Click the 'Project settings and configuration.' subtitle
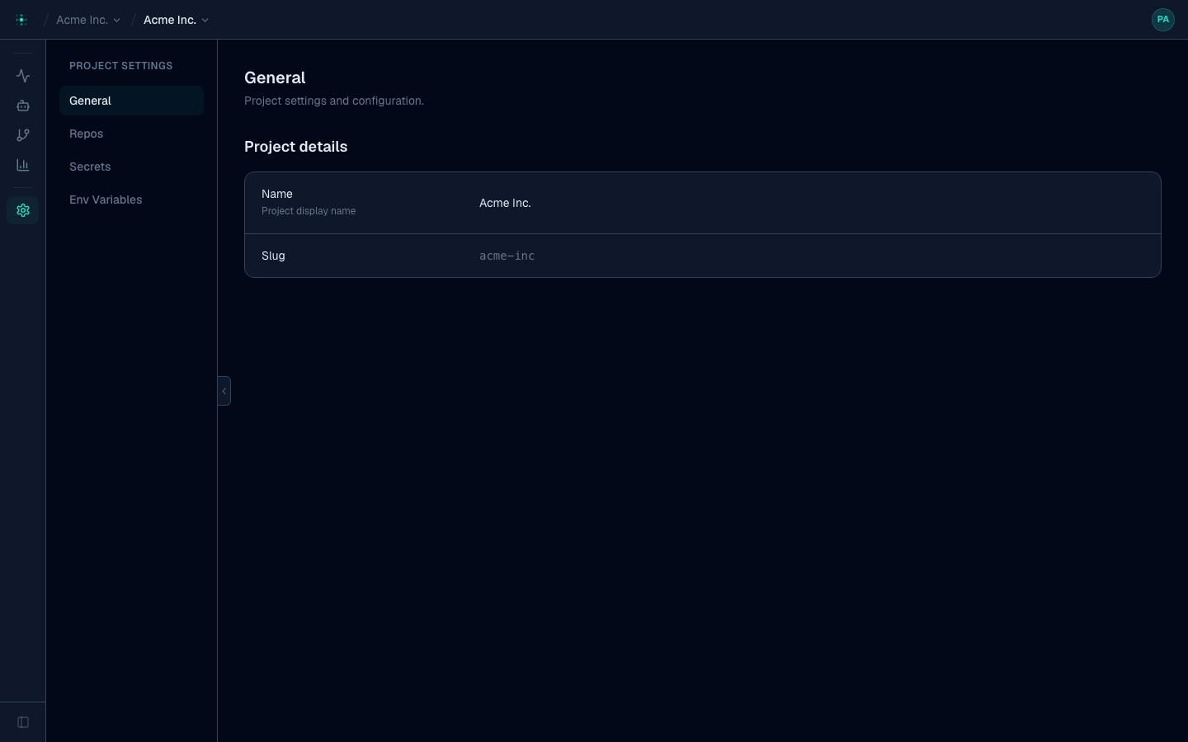The image size is (1188, 742). click(x=334, y=101)
